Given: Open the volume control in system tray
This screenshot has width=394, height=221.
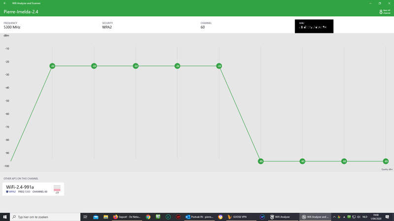Looking at the screenshot, I should (x=359, y=217).
